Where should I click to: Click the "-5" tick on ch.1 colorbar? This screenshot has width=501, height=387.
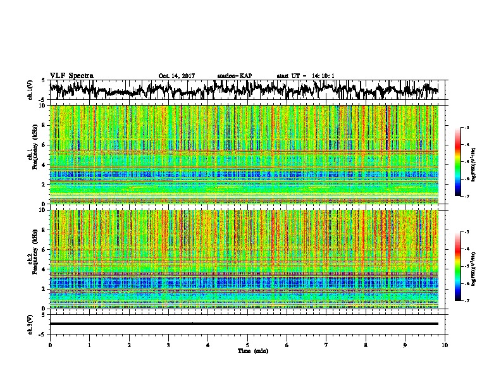pyautogui.click(x=466, y=162)
